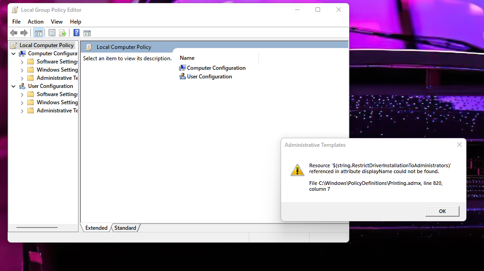
Task: Click the Forward arrow toolbar icon
Action: 24,33
